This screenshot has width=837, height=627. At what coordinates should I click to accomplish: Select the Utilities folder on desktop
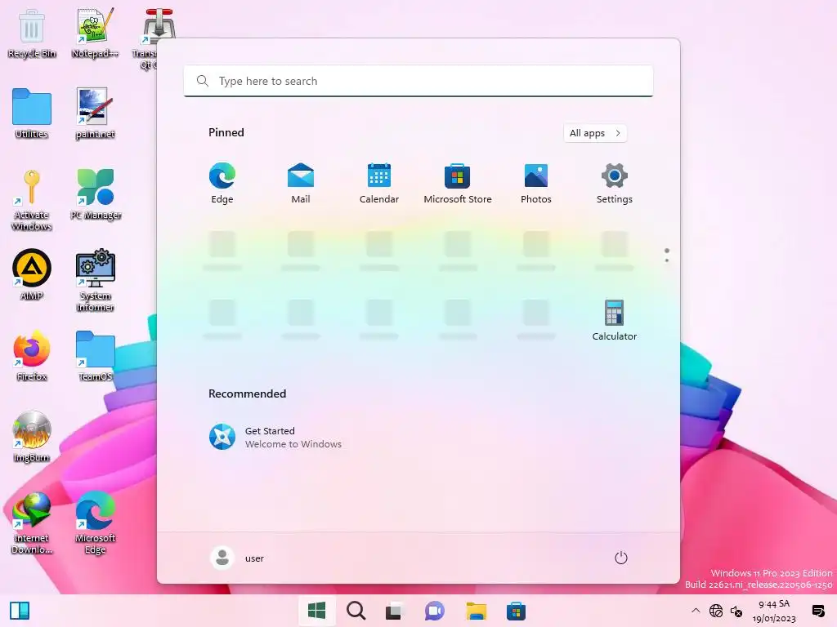32,113
